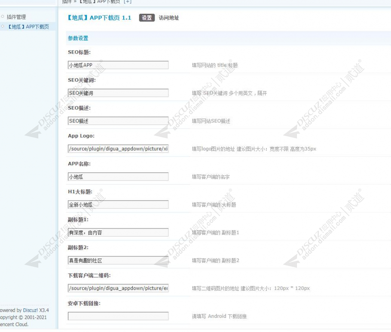Viewport: 391px width, 332px height.
Task: Click the 下载客户端二维码 path field
Action: 118,288
